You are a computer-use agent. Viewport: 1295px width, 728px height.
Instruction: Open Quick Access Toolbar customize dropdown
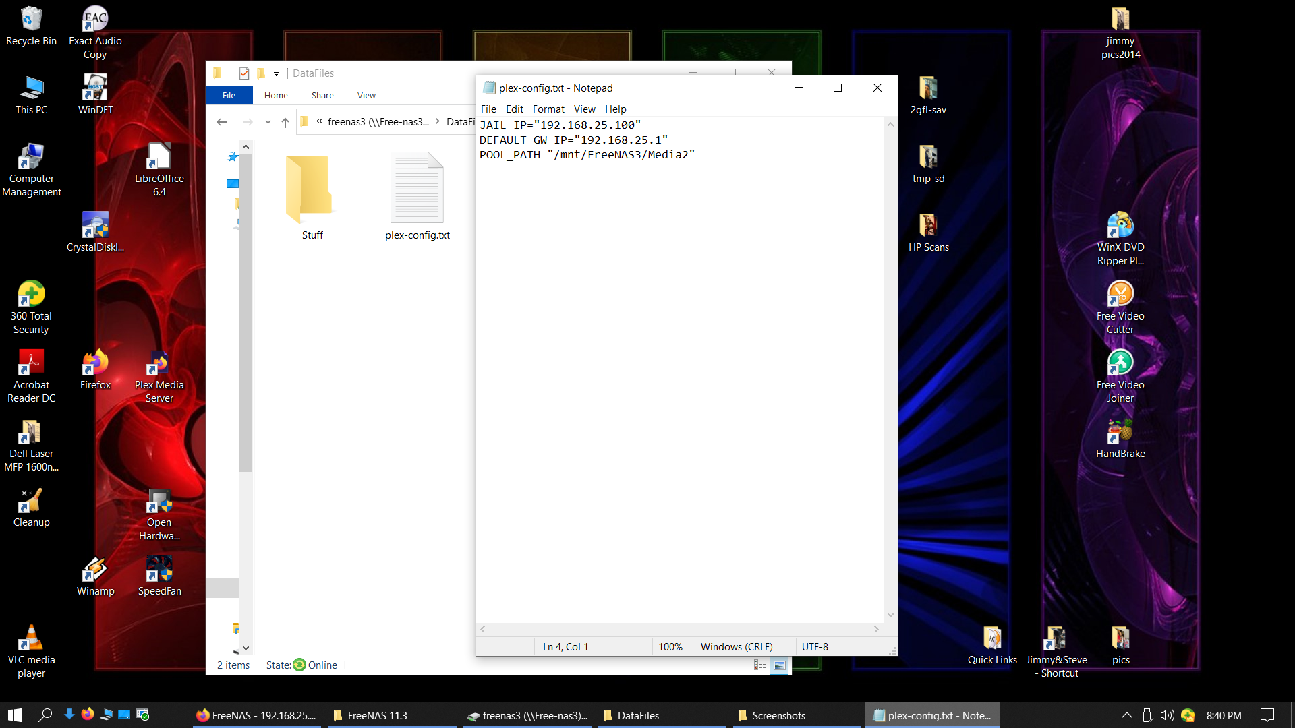tap(276, 73)
